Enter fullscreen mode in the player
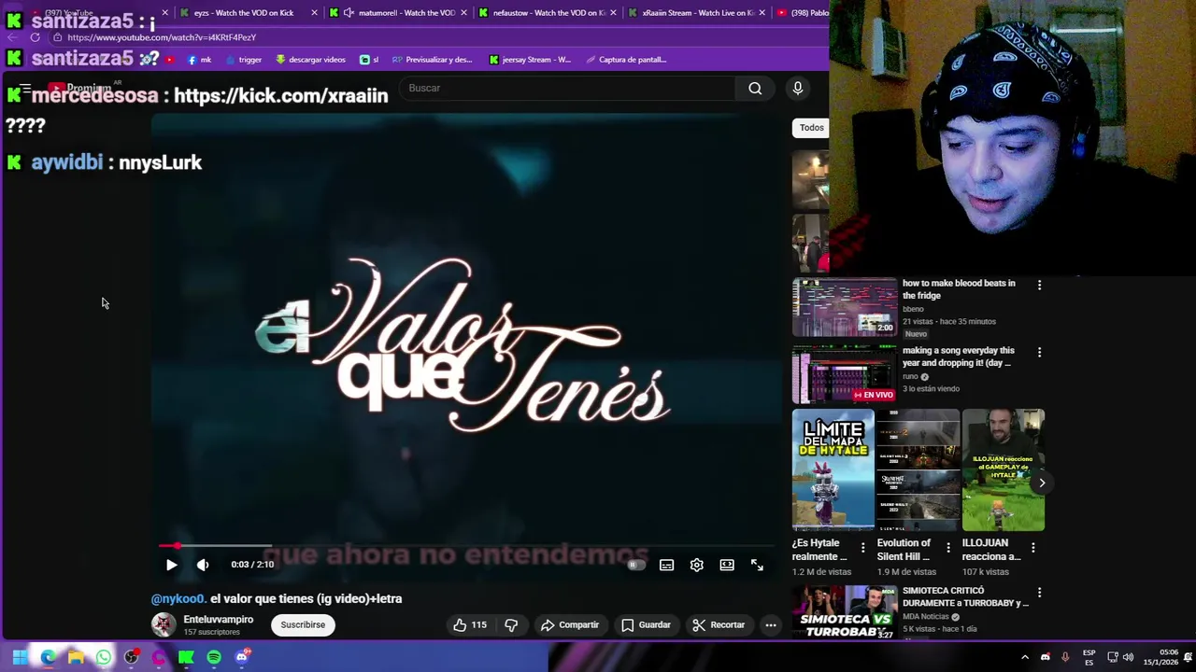 [x=757, y=565]
